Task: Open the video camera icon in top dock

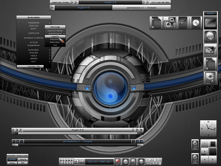Action: coord(183,23)
